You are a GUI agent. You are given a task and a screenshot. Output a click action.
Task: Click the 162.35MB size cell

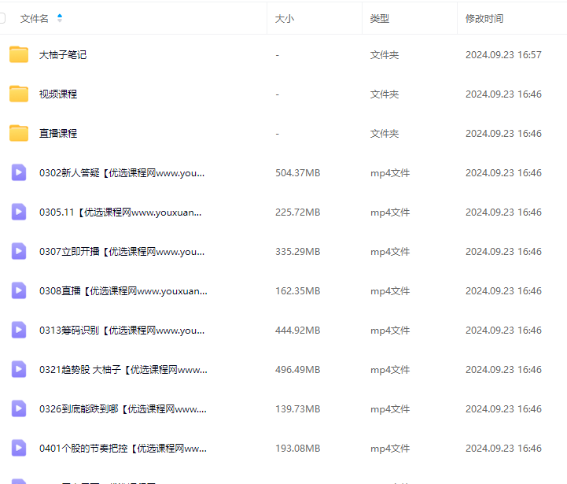(x=297, y=290)
